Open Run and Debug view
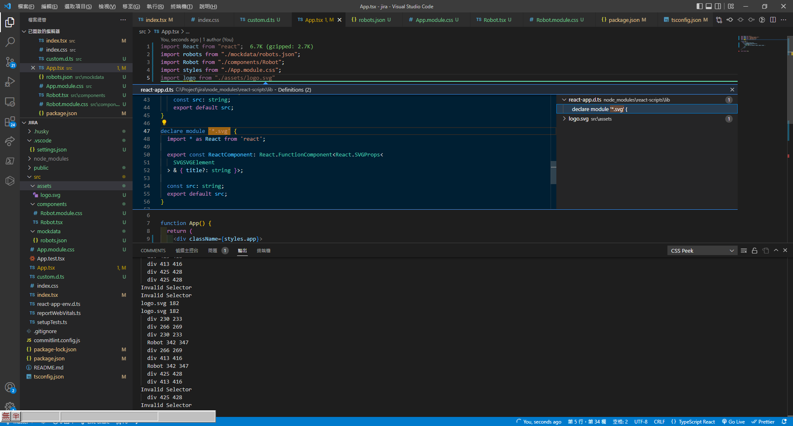This screenshot has height=426, width=793. coord(10,82)
